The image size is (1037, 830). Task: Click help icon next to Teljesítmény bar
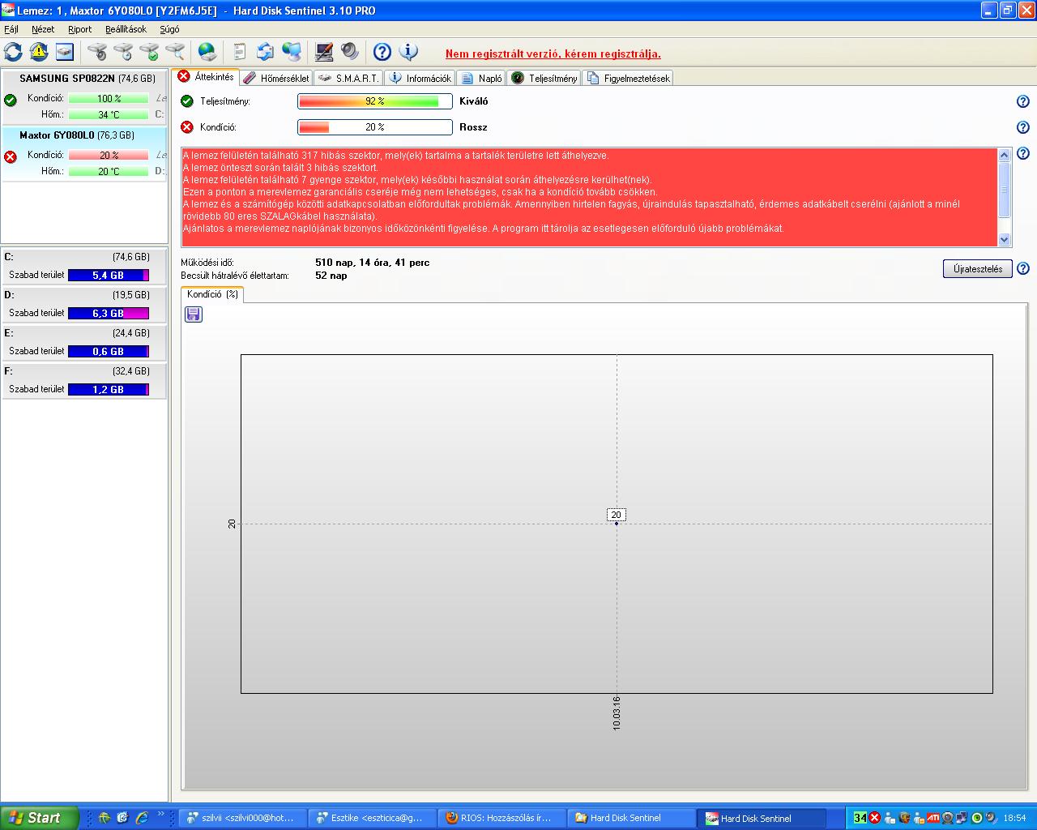[x=1023, y=101]
